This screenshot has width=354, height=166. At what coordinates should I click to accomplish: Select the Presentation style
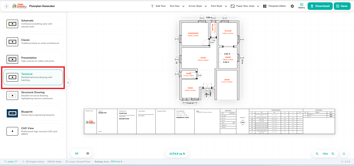point(33,59)
